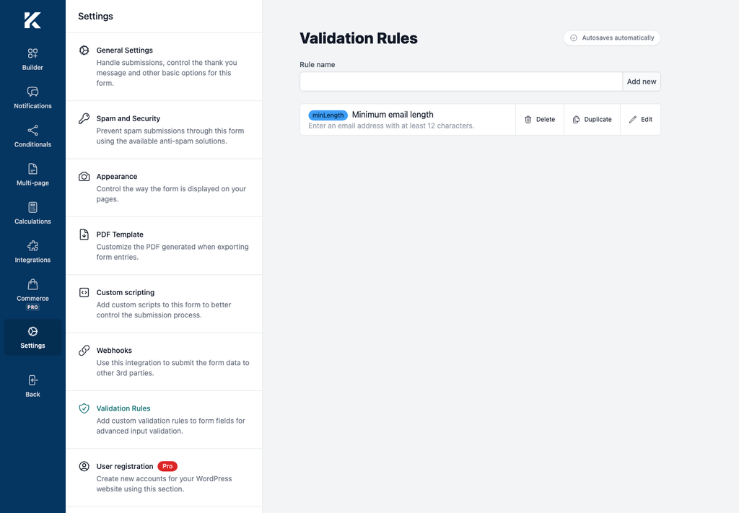Focus the Rule name input field

pos(461,82)
